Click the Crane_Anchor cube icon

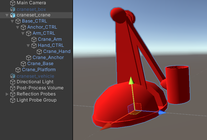pyautogui.click(x=29, y=58)
